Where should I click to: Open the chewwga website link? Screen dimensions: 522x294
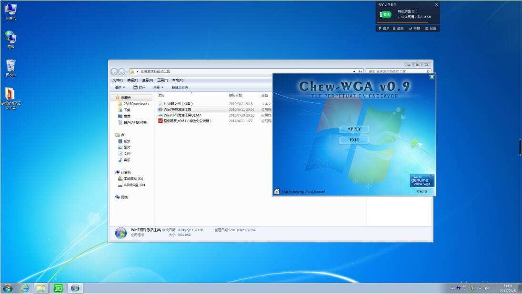click(303, 192)
